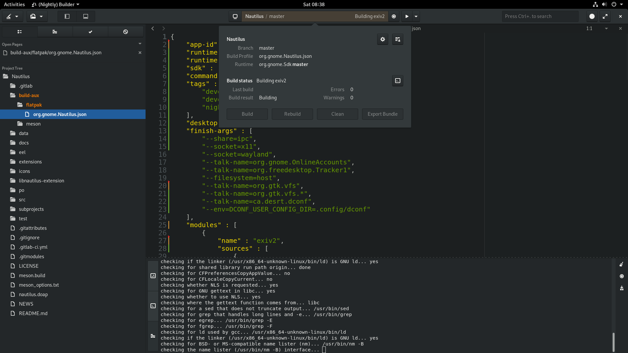The height and width of the screenshot is (353, 628).
Task: Open the device selector icon left of Nautilus
Action: click(235, 16)
